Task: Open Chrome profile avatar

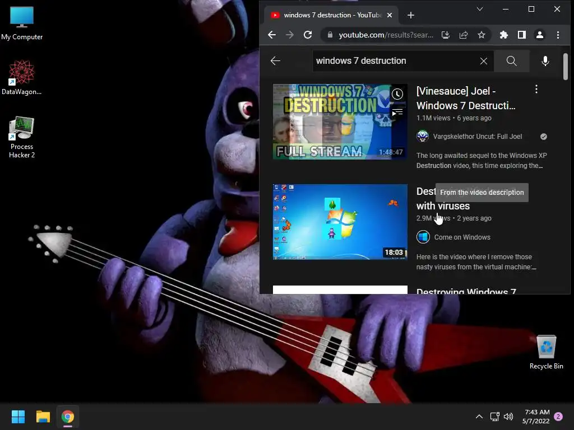Action: [540, 35]
